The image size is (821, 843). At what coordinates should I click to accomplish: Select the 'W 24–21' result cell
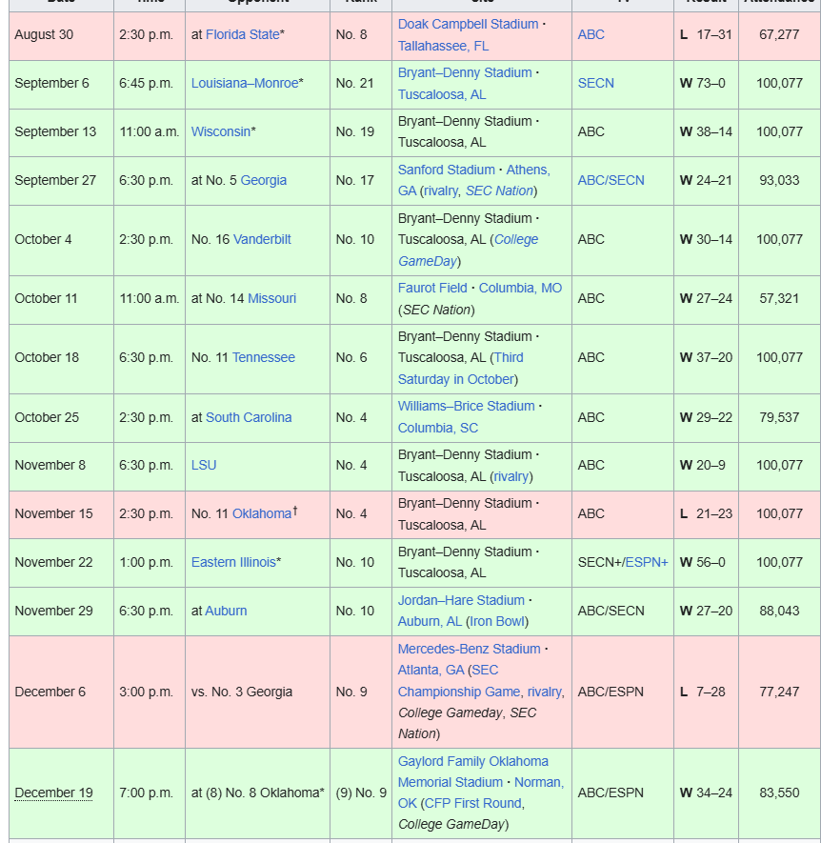point(706,180)
